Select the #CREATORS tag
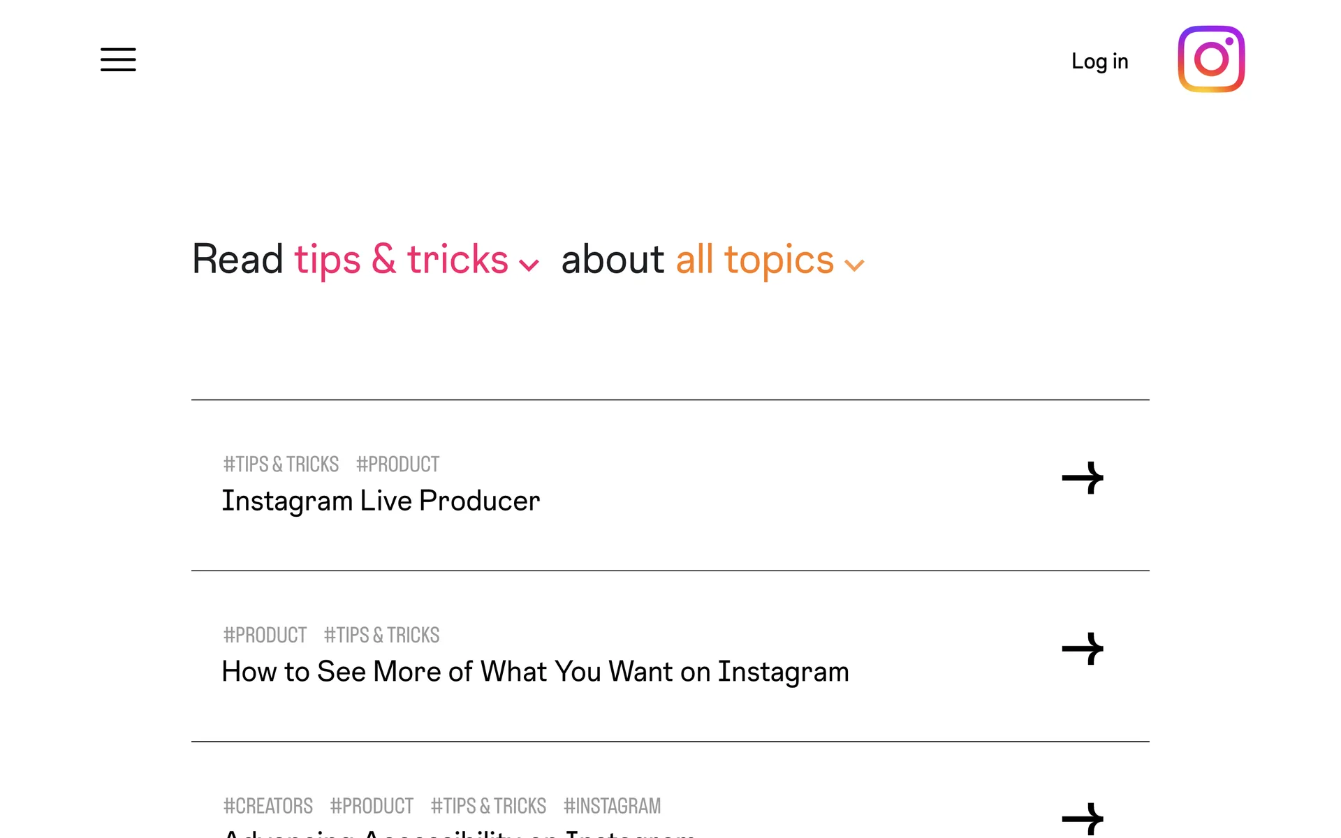 coord(268,806)
